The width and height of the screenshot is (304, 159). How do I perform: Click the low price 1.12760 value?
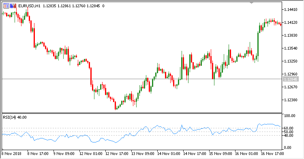click(x=79, y=6)
